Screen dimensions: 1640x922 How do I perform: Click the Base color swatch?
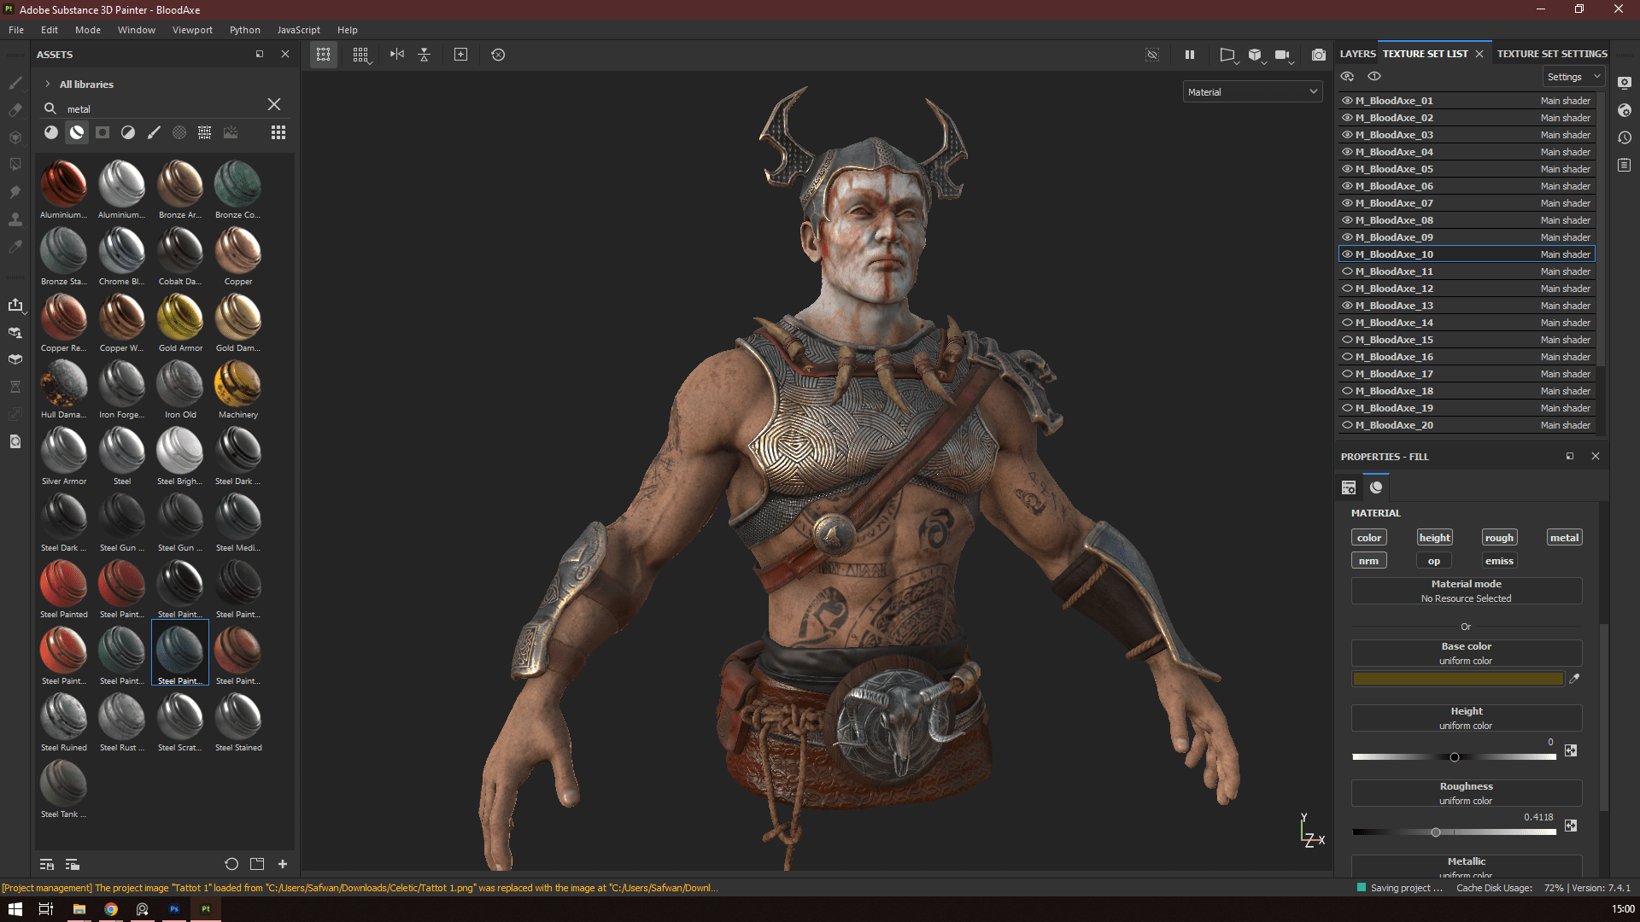(1458, 679)
